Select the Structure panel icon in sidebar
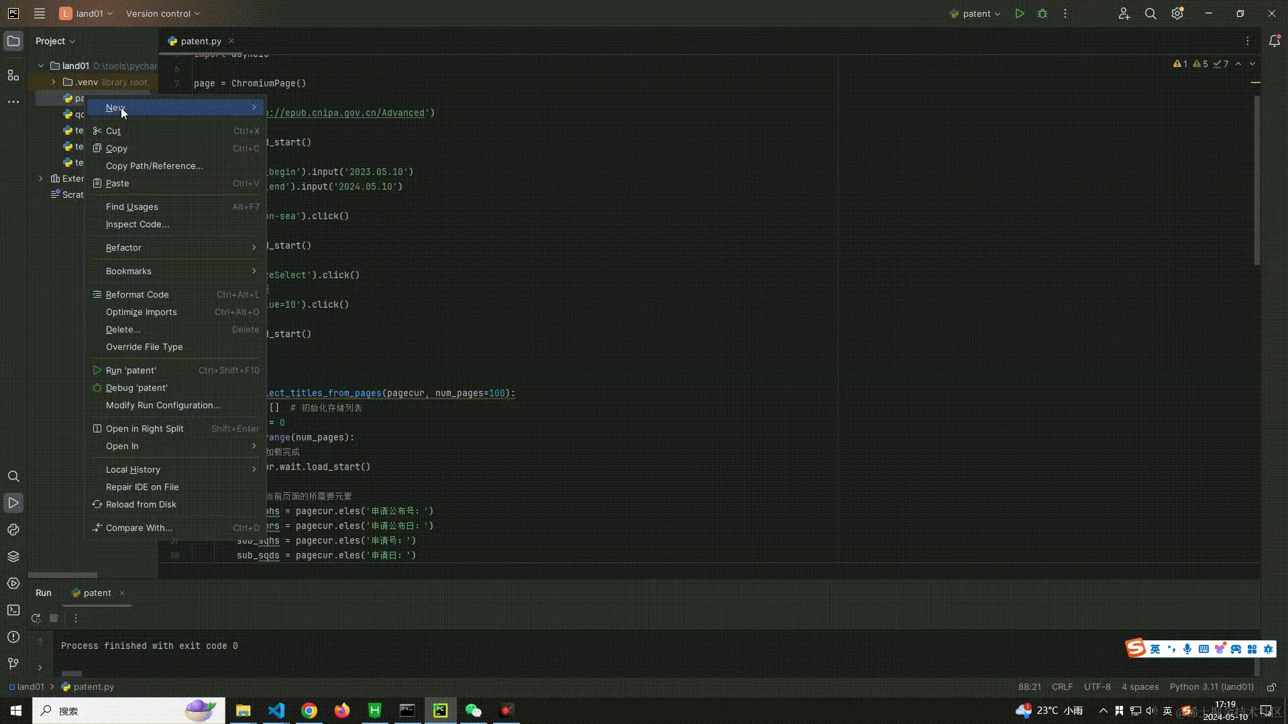The image size is (1288, 724). [13, 76]
